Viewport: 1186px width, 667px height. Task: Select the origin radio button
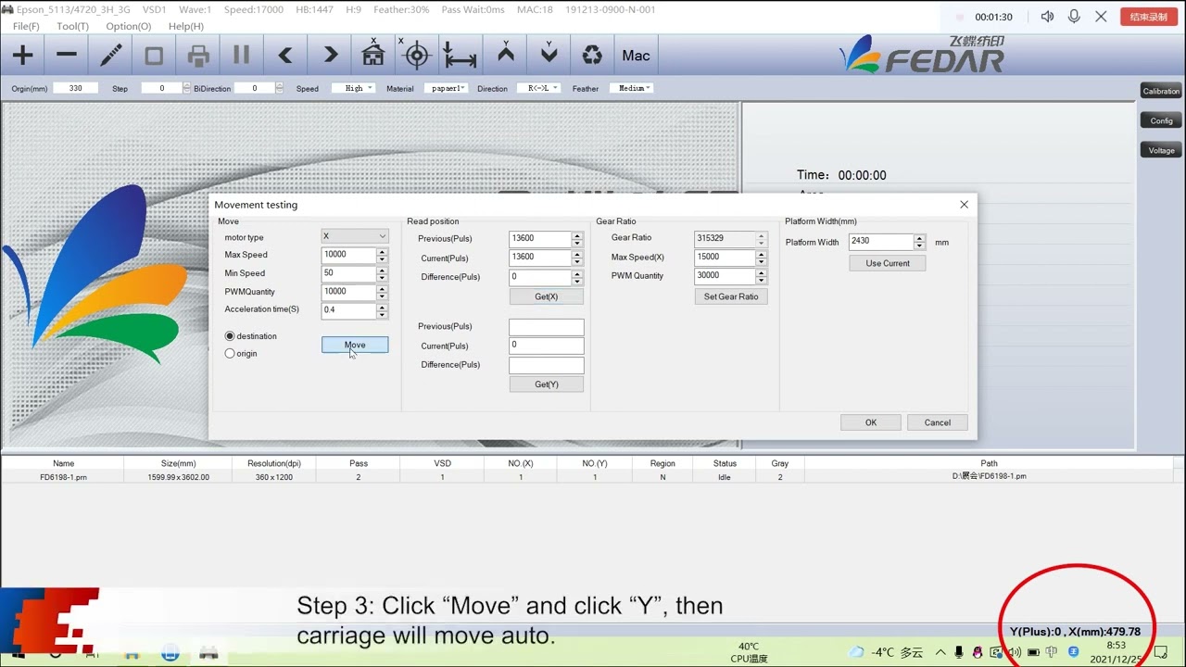pyautogui.click(x=230, y=354)
